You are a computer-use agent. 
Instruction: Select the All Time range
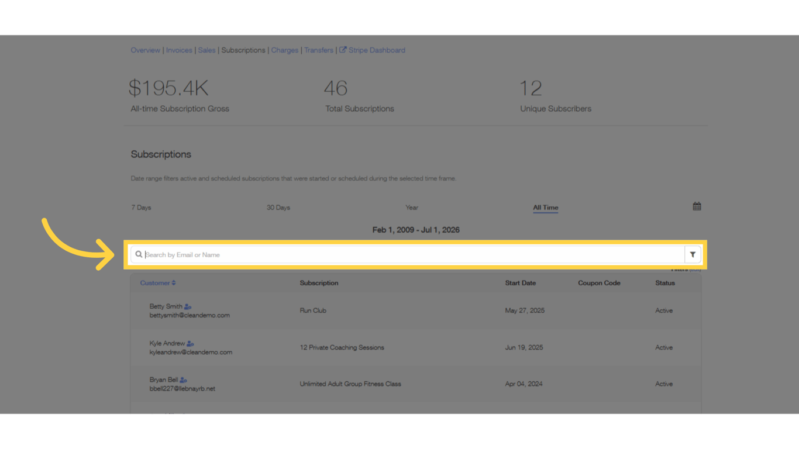[x=545, y=207]
